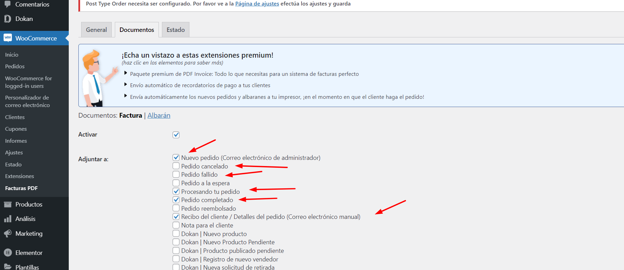Switch to the General tab

point(96,30)
